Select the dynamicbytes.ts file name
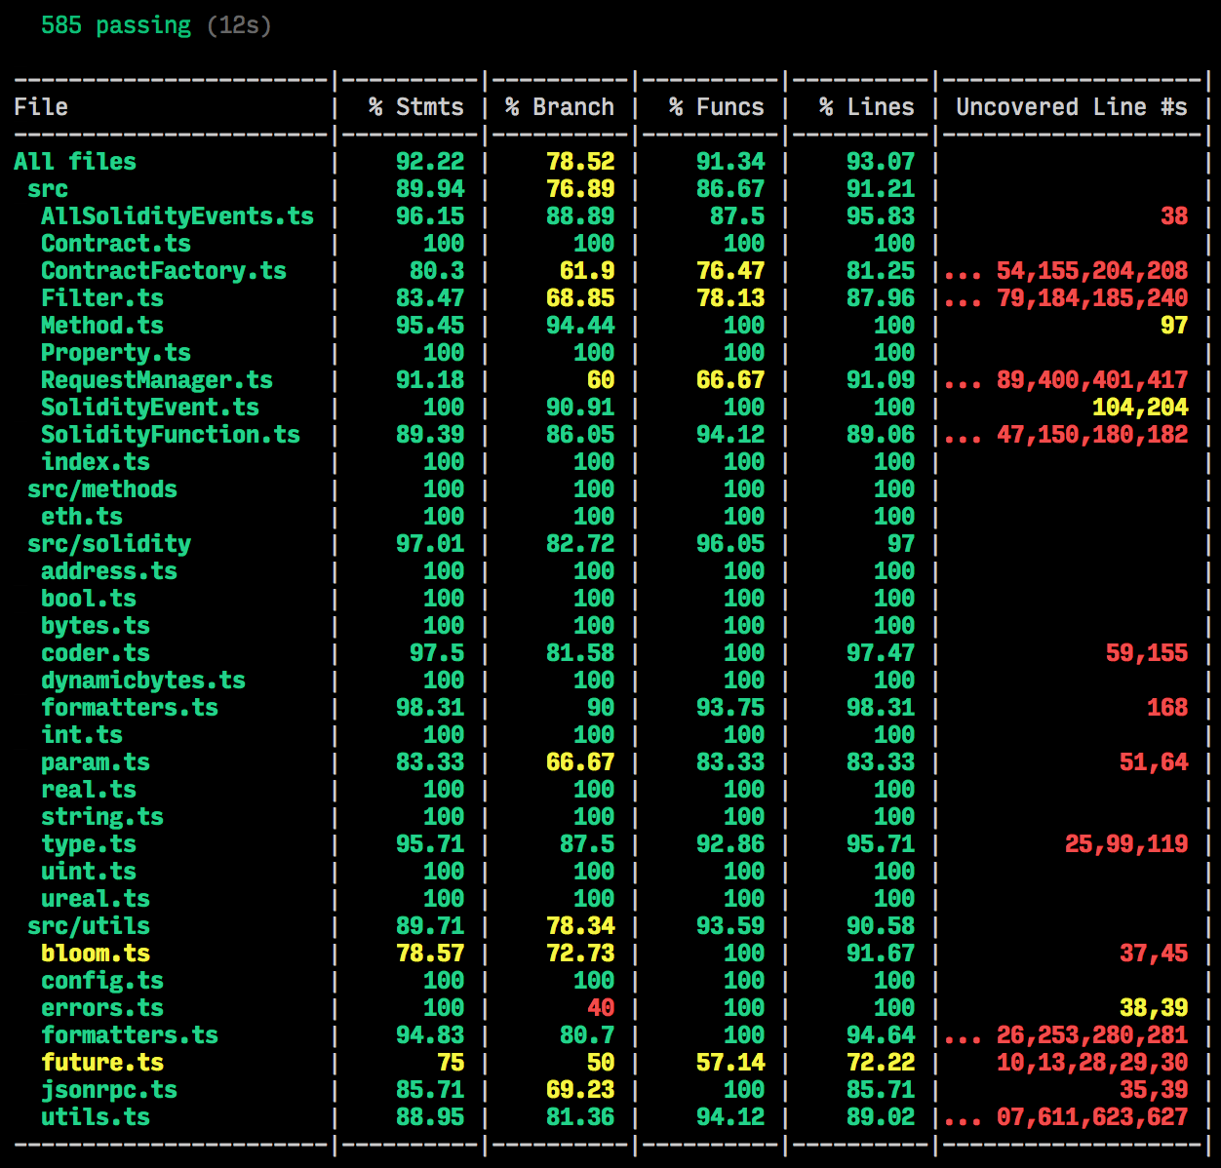1221x1168 pixels. [x=143, y=680]
